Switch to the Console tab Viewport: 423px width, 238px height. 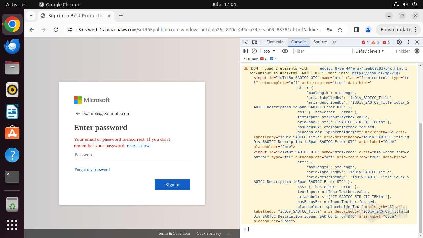[298, 42]
